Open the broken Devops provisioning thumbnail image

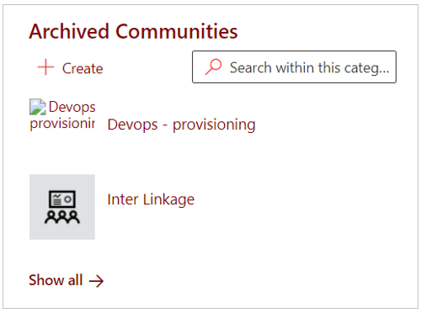62,115
